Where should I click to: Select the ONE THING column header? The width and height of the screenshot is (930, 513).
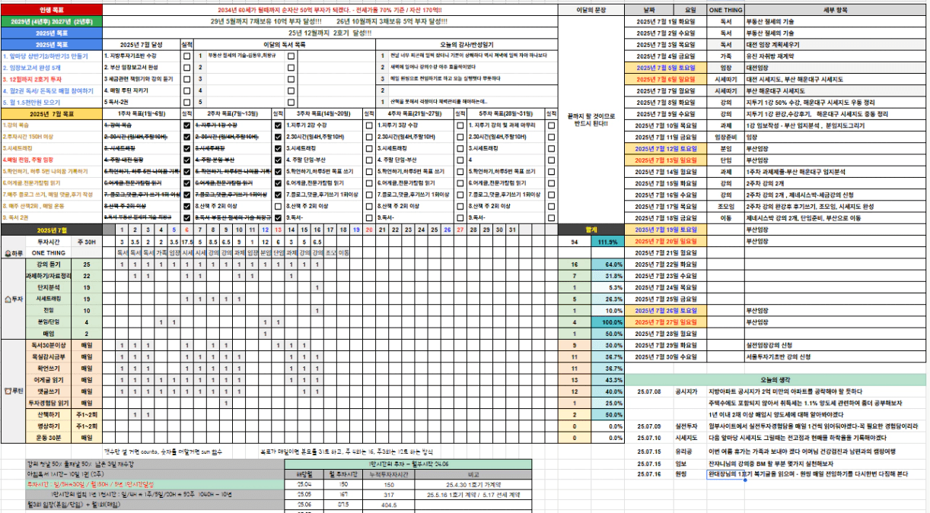click(x=725, y=10)
